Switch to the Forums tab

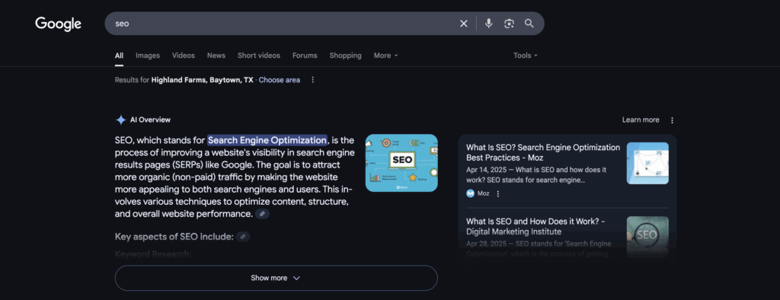pos(305,56)
